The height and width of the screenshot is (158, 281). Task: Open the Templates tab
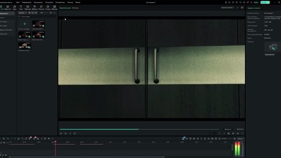[54, 7]
